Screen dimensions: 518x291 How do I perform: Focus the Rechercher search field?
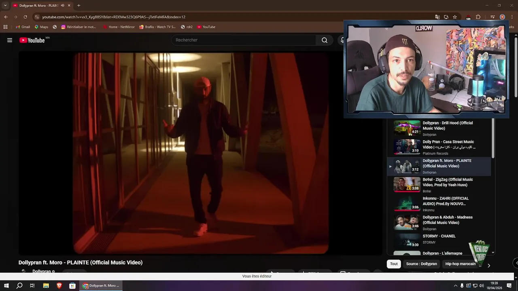[244, 40]
